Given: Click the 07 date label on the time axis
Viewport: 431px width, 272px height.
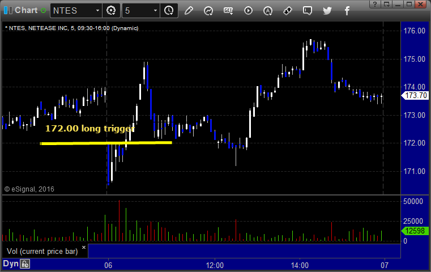Looking at the screenshot, I should coord(385,265).
